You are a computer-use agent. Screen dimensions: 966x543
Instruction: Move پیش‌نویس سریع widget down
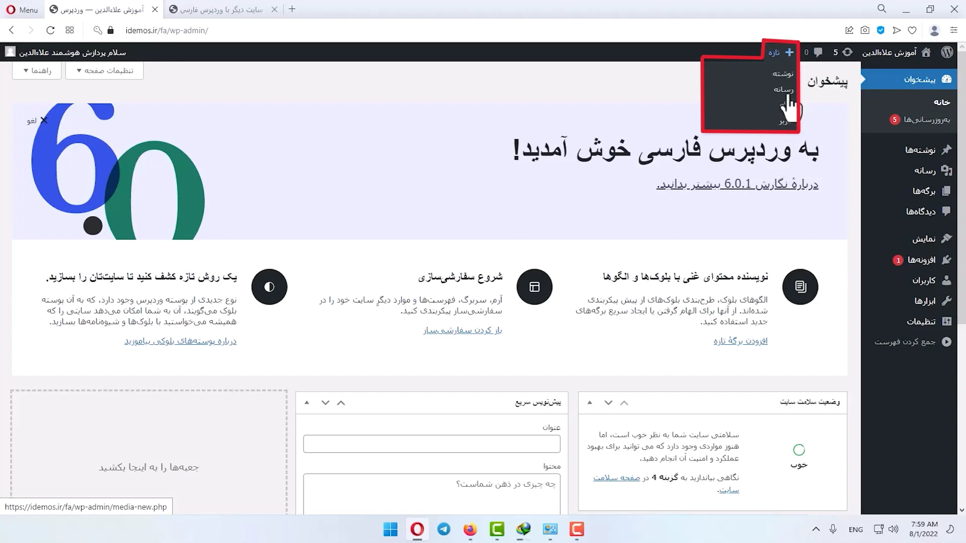tap(325, 403)
